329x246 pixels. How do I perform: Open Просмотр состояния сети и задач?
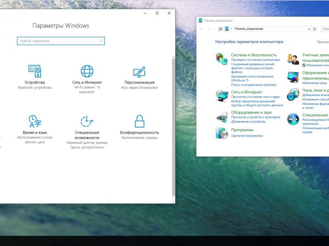pyautogui.click(x=255, y=97)
